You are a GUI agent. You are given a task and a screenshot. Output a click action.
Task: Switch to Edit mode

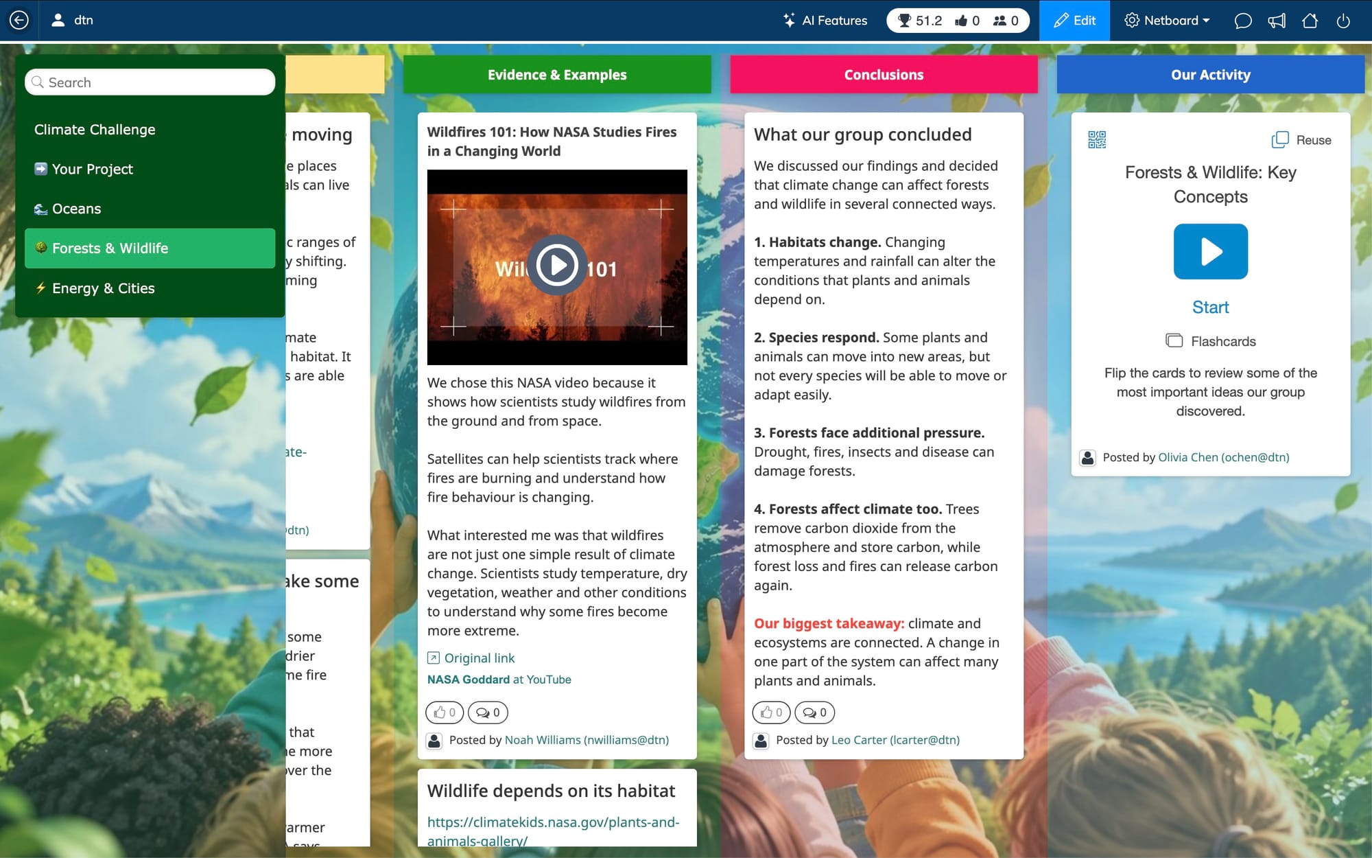1074,21
